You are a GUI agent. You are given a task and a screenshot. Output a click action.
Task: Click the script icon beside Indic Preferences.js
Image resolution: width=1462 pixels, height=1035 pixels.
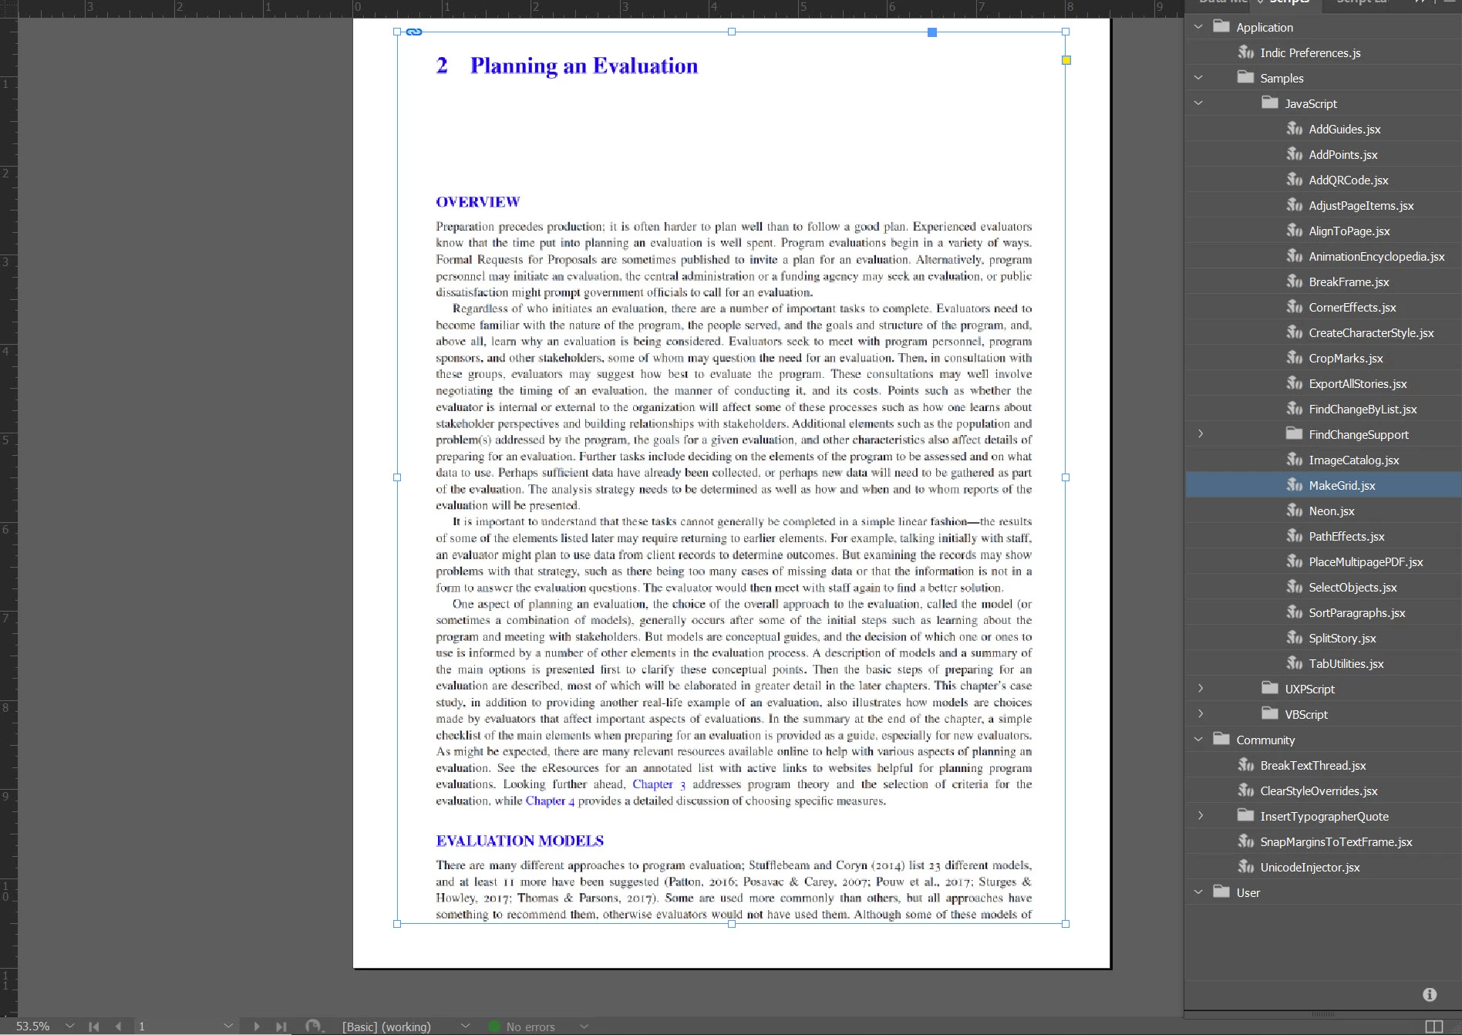pyautogui.click(x=1245, y=52)
